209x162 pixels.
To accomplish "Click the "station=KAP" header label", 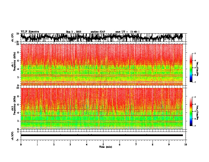I will coord(98,32).
